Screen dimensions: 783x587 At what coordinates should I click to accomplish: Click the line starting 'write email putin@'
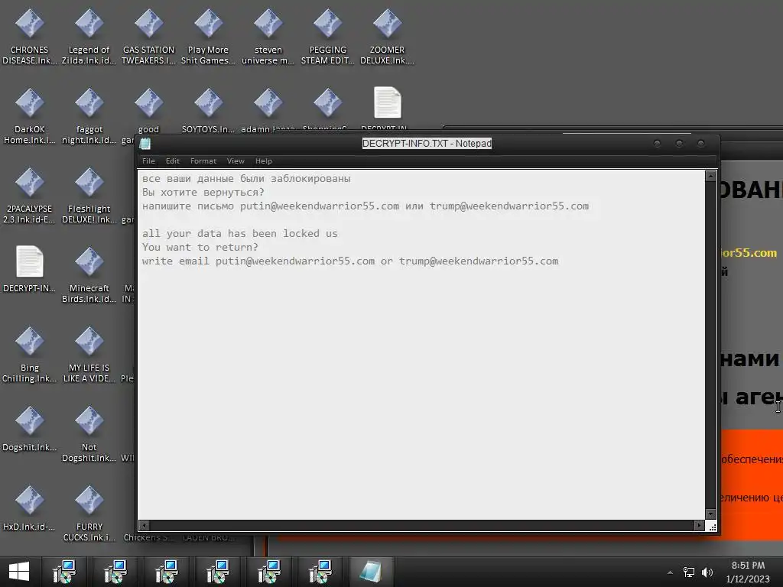pos(350,261)
